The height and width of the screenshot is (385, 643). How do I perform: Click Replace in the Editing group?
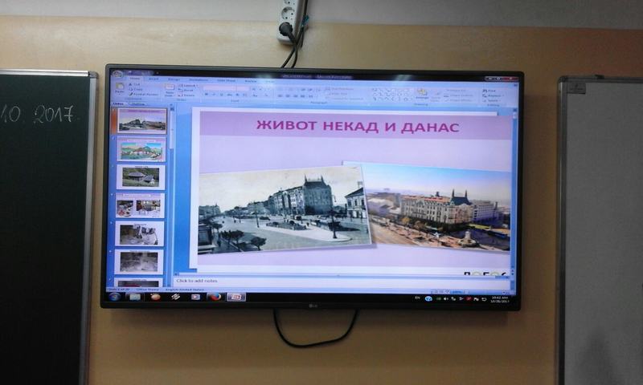point(492,95)
